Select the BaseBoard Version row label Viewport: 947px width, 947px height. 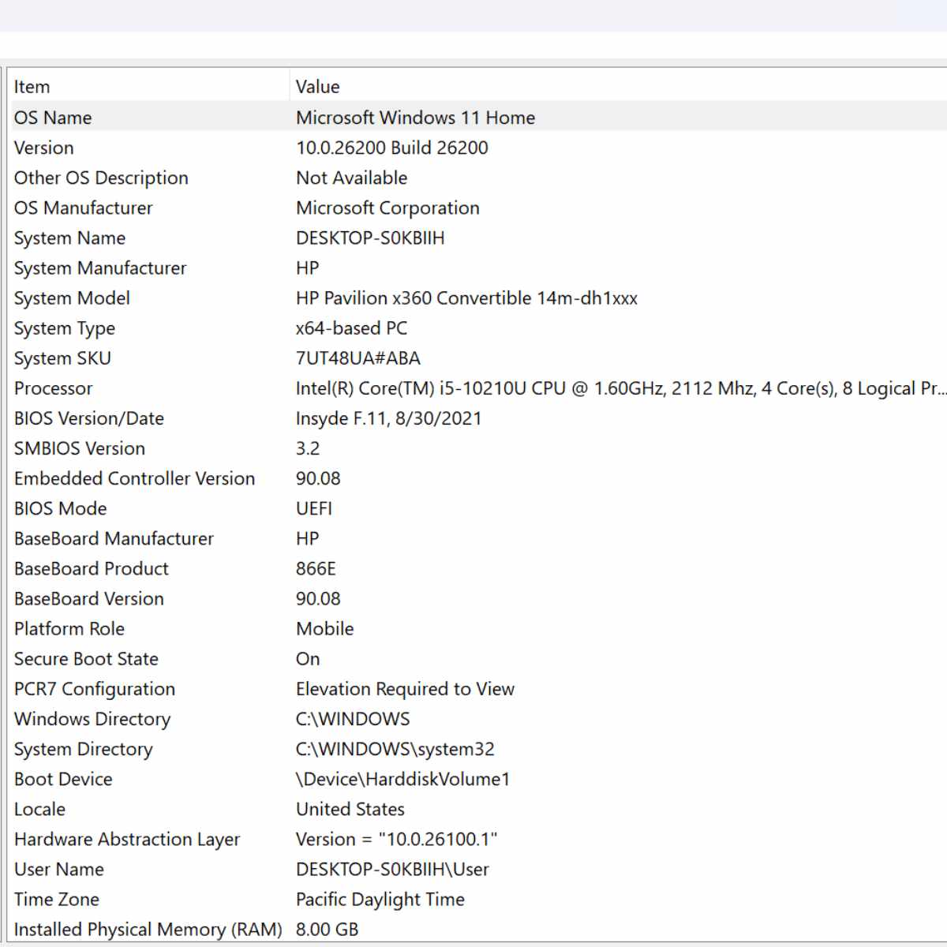[x=88, y=599]
